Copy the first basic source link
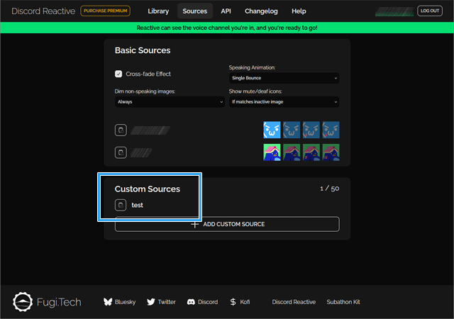Viewport: 454px width, 319px height. point(121,130)
